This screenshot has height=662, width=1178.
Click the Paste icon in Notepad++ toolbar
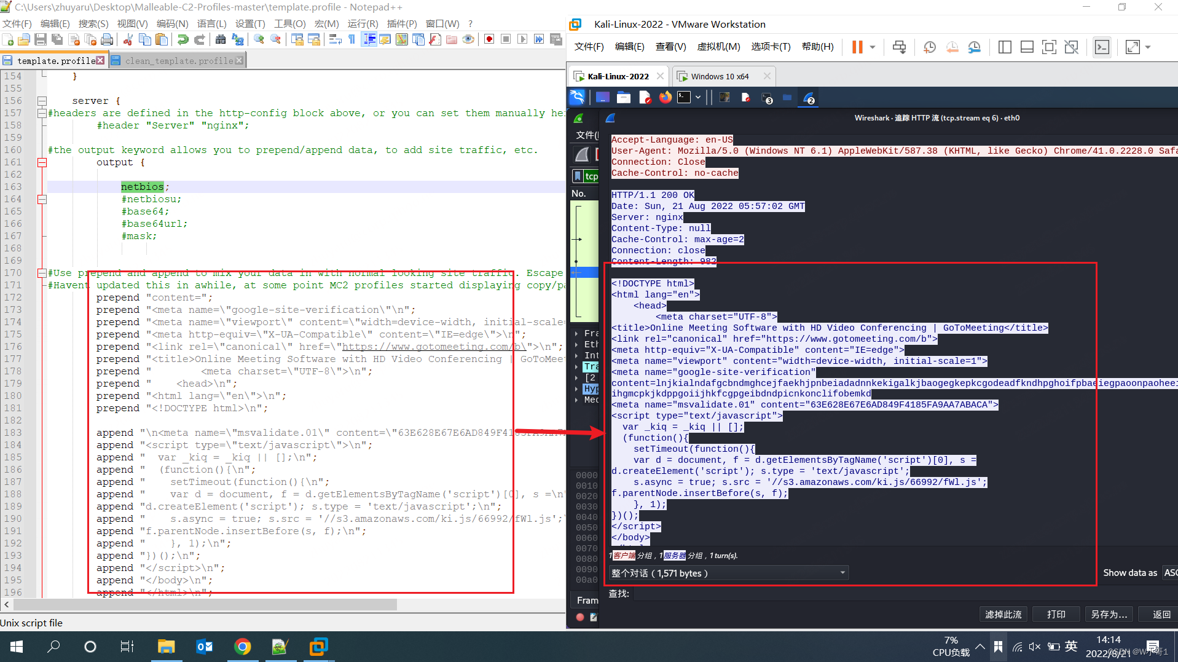[x=162, y=40]
